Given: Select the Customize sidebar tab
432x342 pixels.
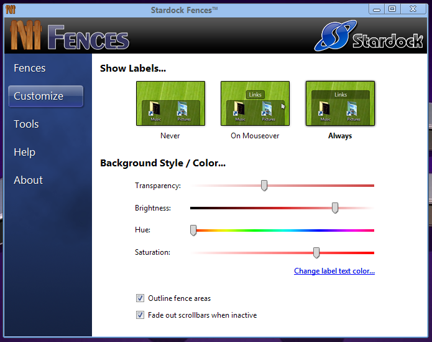Looking at the screenshot, I should coord(46,96).
